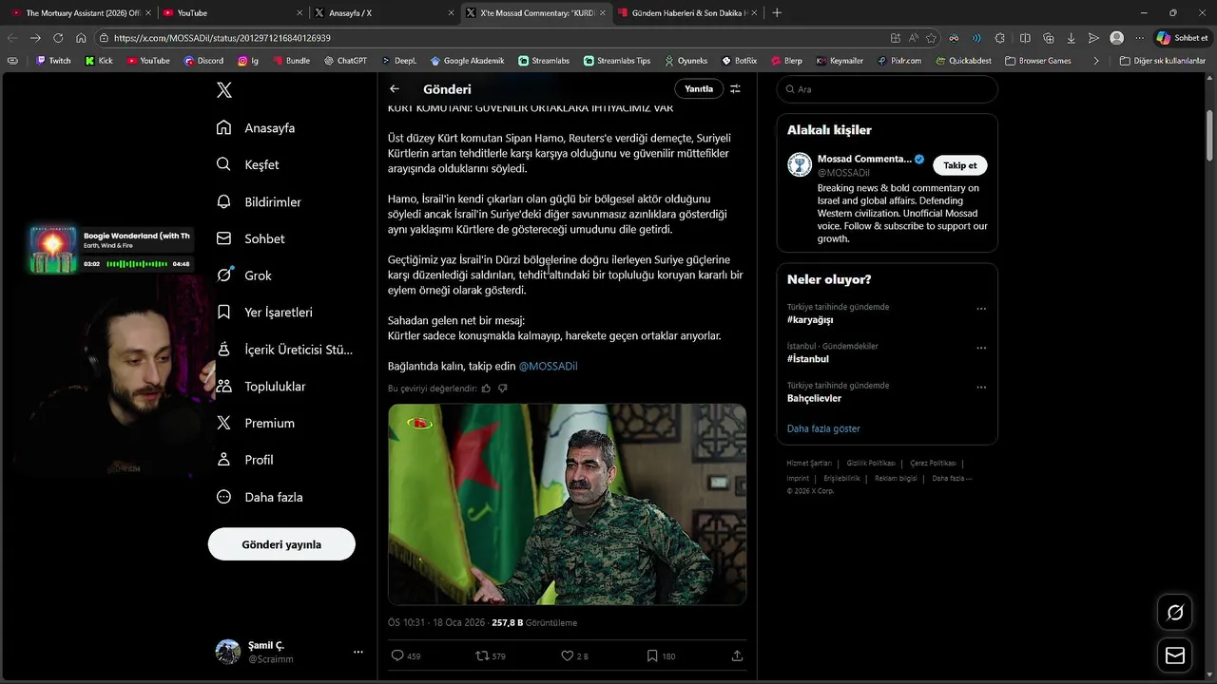The image size is (1217, 684).
Task: Click Gönderi yayınla button
Action: point(281,544)
